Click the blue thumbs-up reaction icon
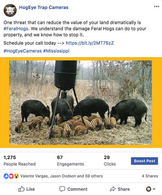Screen dimensions: 162x195 pyautogui.click(x=6, y=176)
